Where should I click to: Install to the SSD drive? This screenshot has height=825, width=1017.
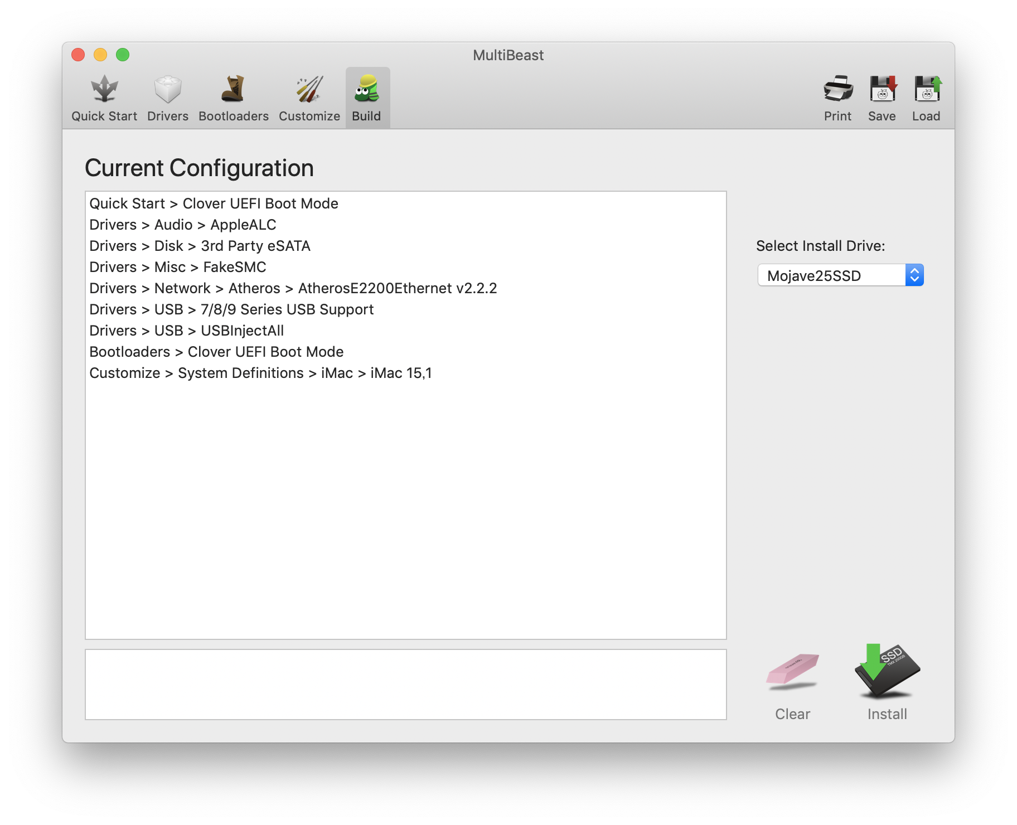tap(887, 683)
